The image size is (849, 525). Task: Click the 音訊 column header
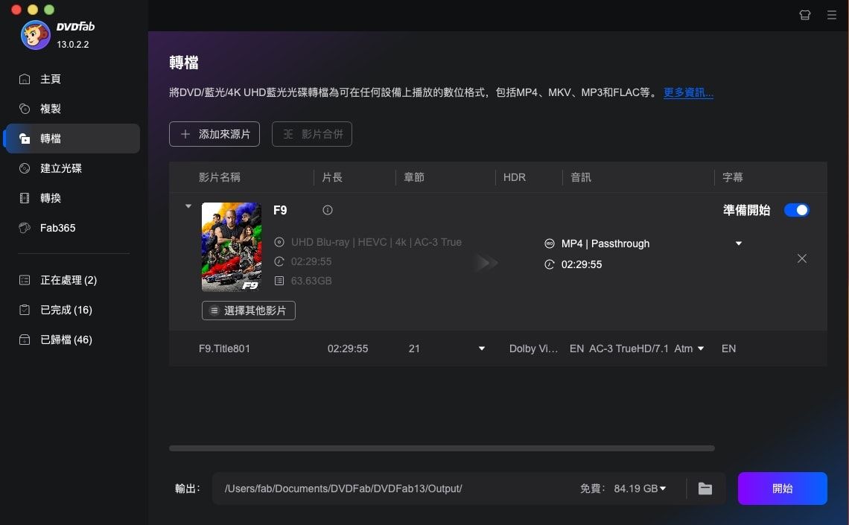(x=580, y=177)
